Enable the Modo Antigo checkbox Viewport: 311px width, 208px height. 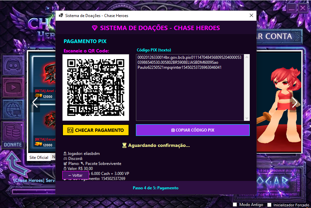(235, 204)
